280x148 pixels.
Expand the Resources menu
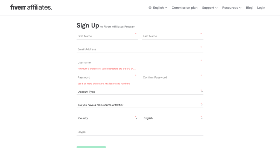coord(232,8)
